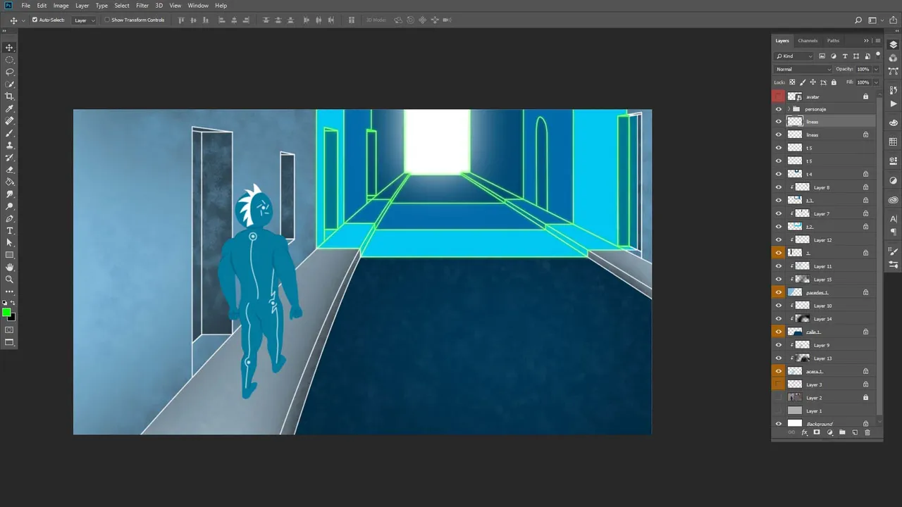Screen dimensions: 902x507
Task: Add a layer style with fx button
Action: point(804,432)
